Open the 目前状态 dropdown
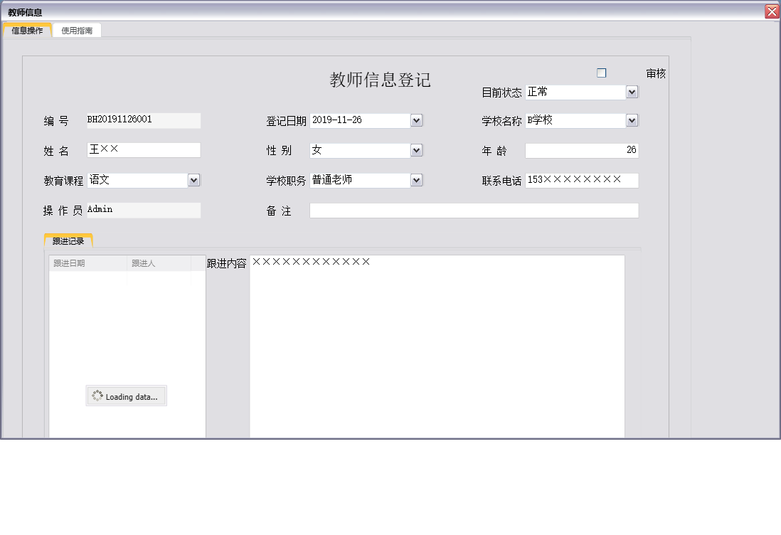Screen dimensions: 781x535 tap(632, 92)
